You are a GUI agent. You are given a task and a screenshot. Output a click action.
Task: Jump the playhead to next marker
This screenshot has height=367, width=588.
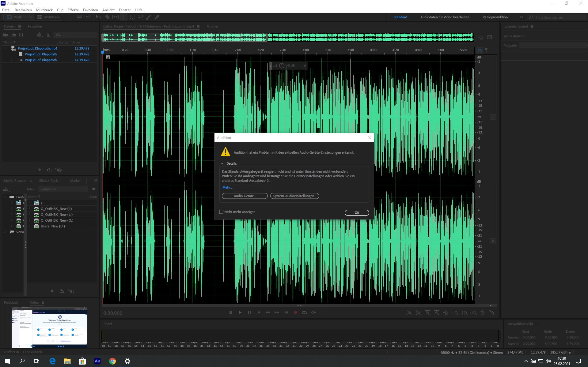coord(286,313)
